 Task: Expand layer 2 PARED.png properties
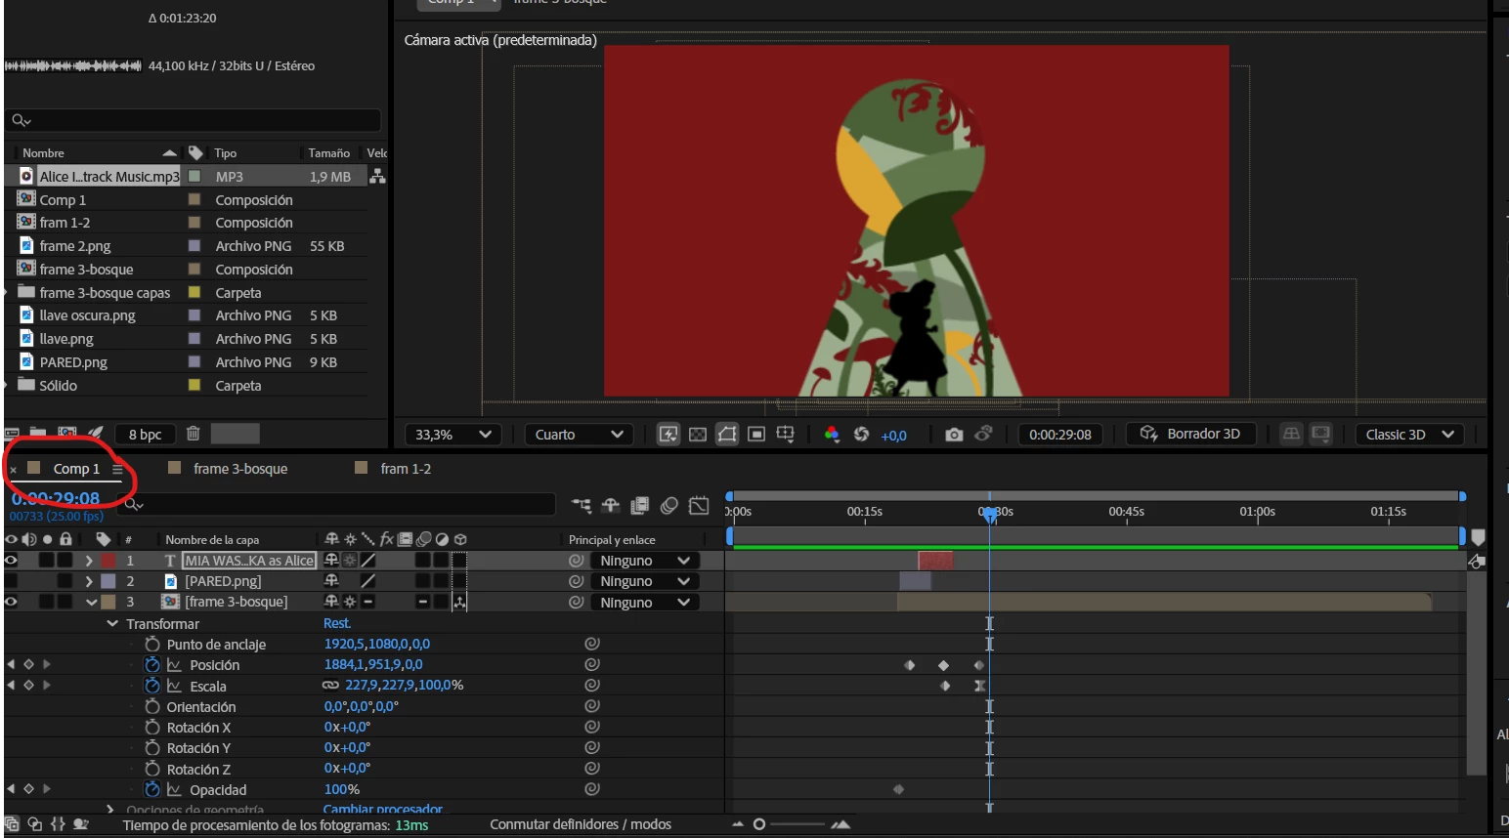tap(89, 581)
